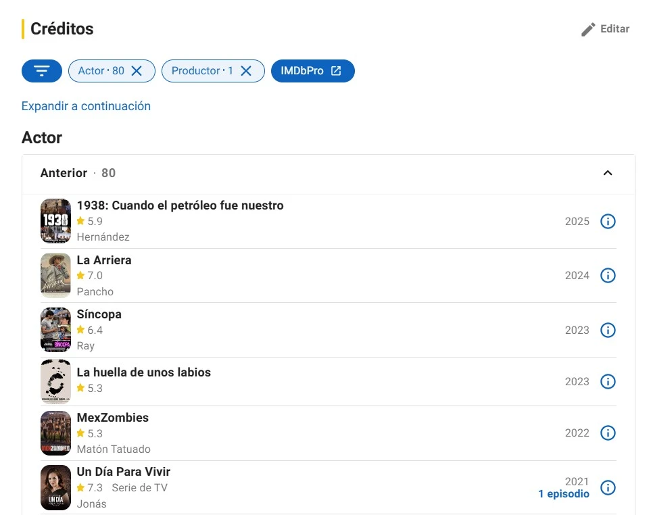
Task: Click the character name Matón Tatuado
Action: click(x=114, y=449)
